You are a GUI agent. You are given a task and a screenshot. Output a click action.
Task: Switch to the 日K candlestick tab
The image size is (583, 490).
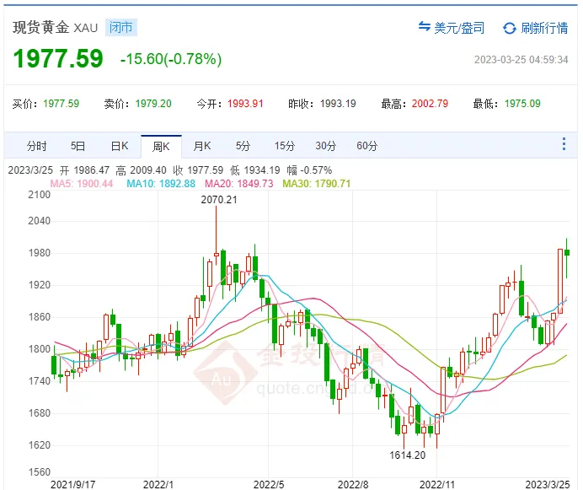(x=120, y=146)
